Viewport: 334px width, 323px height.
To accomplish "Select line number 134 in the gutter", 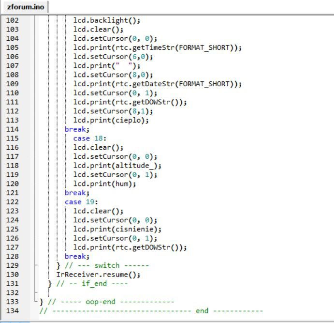I will [x=13, y=311].
